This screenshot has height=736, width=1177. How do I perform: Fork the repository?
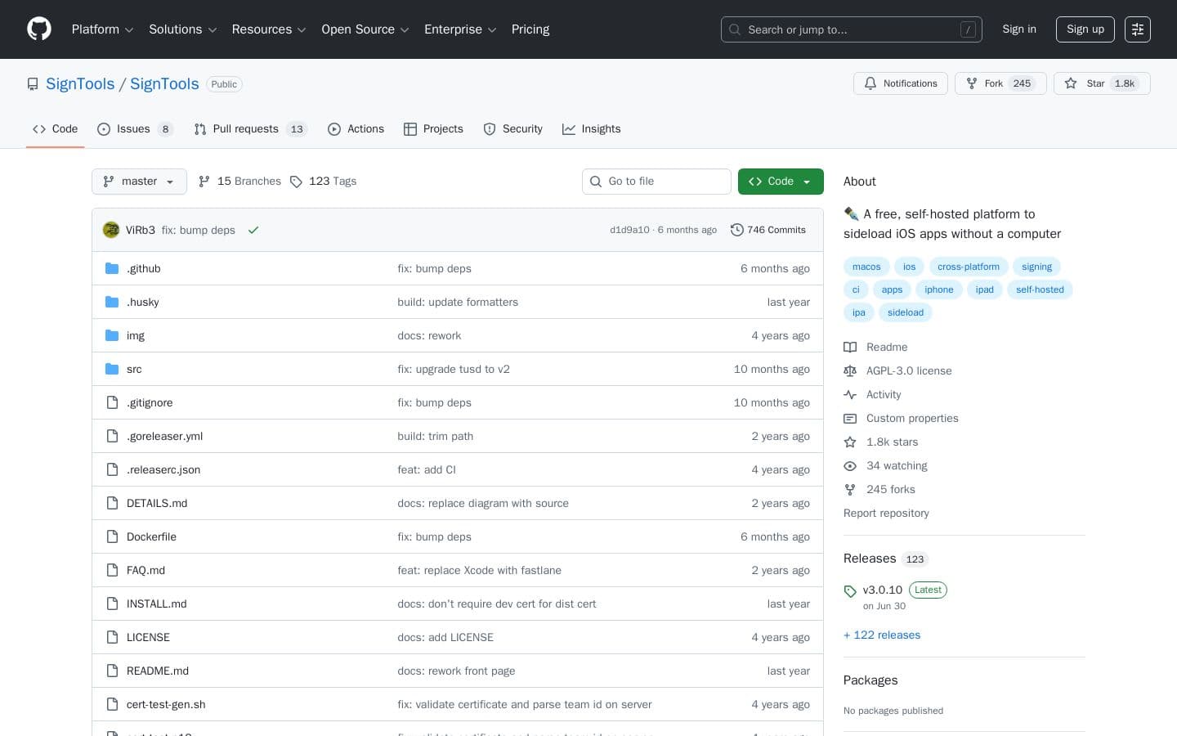1000,83
